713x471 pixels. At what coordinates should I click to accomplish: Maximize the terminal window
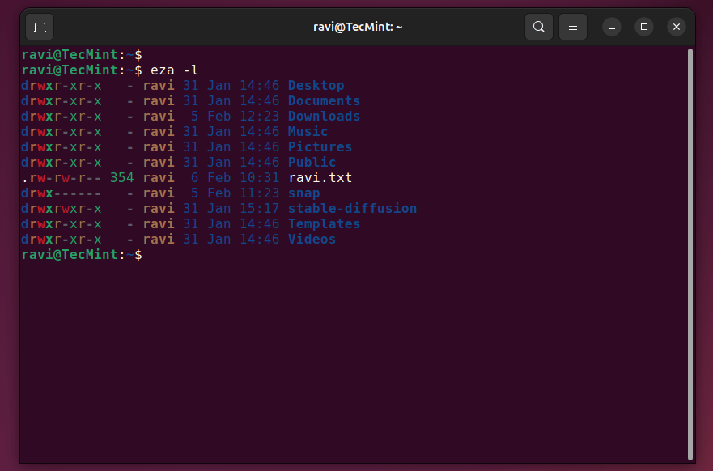click(644, 28)
